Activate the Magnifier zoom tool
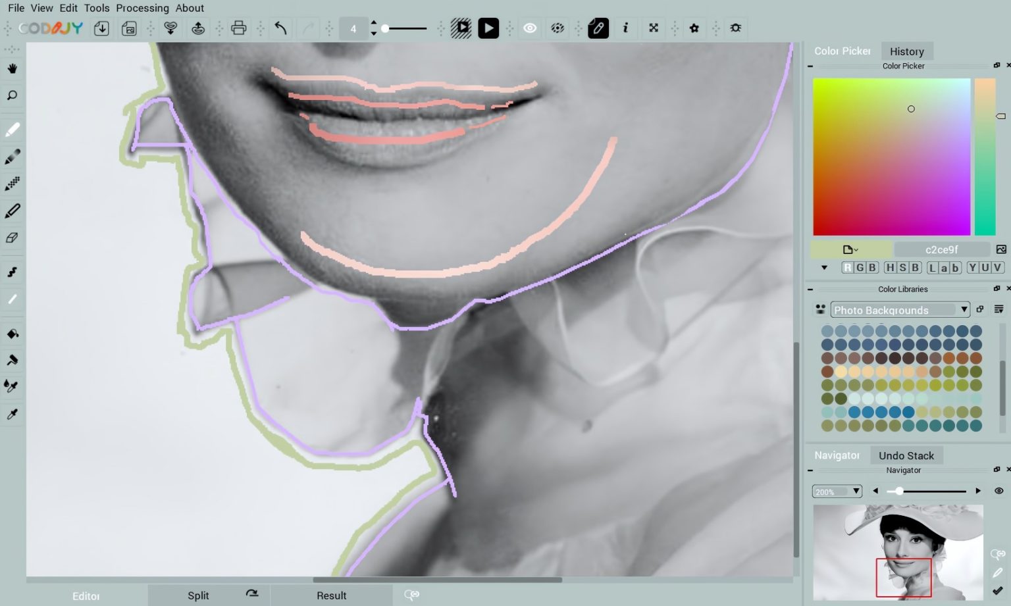The image size is (1011, 606). click(x=12, y=95)
